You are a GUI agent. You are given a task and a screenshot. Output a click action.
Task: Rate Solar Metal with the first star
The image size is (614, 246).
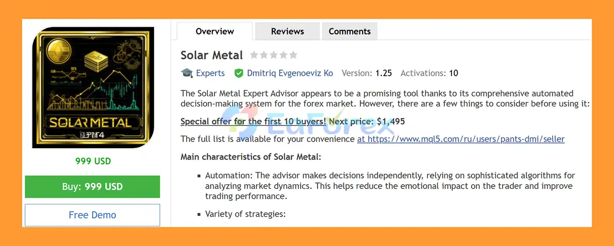(x=254, y=55)
